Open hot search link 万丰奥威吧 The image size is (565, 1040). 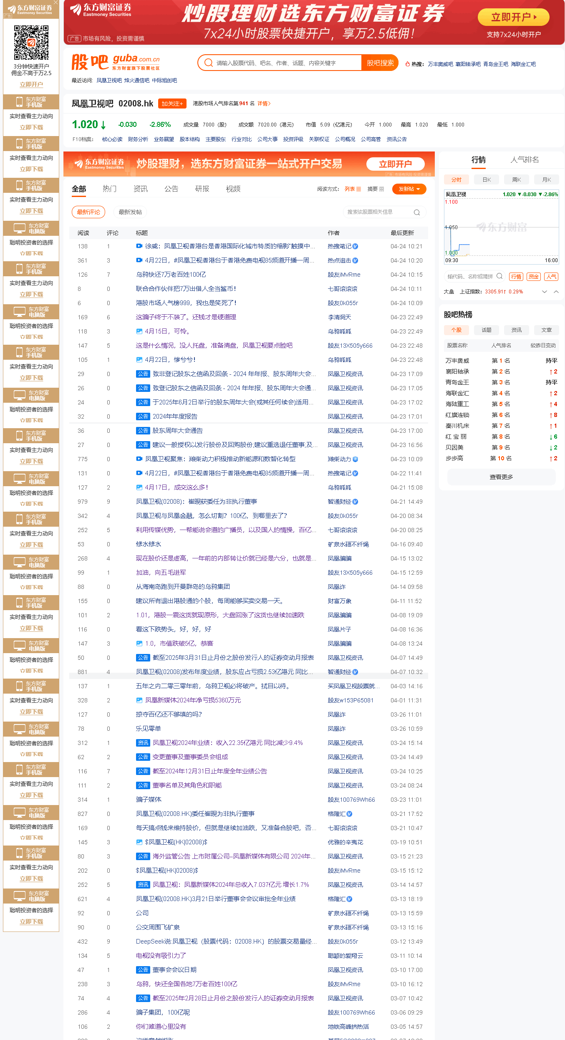pyautogui.click(x=440, y=64)
